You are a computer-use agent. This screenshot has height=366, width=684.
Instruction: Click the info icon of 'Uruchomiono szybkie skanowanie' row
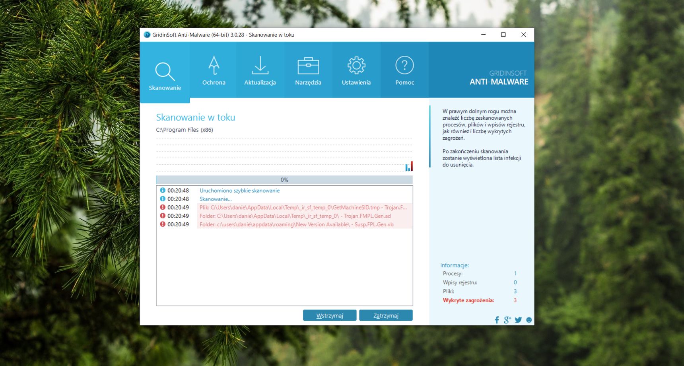click(163, 191)
